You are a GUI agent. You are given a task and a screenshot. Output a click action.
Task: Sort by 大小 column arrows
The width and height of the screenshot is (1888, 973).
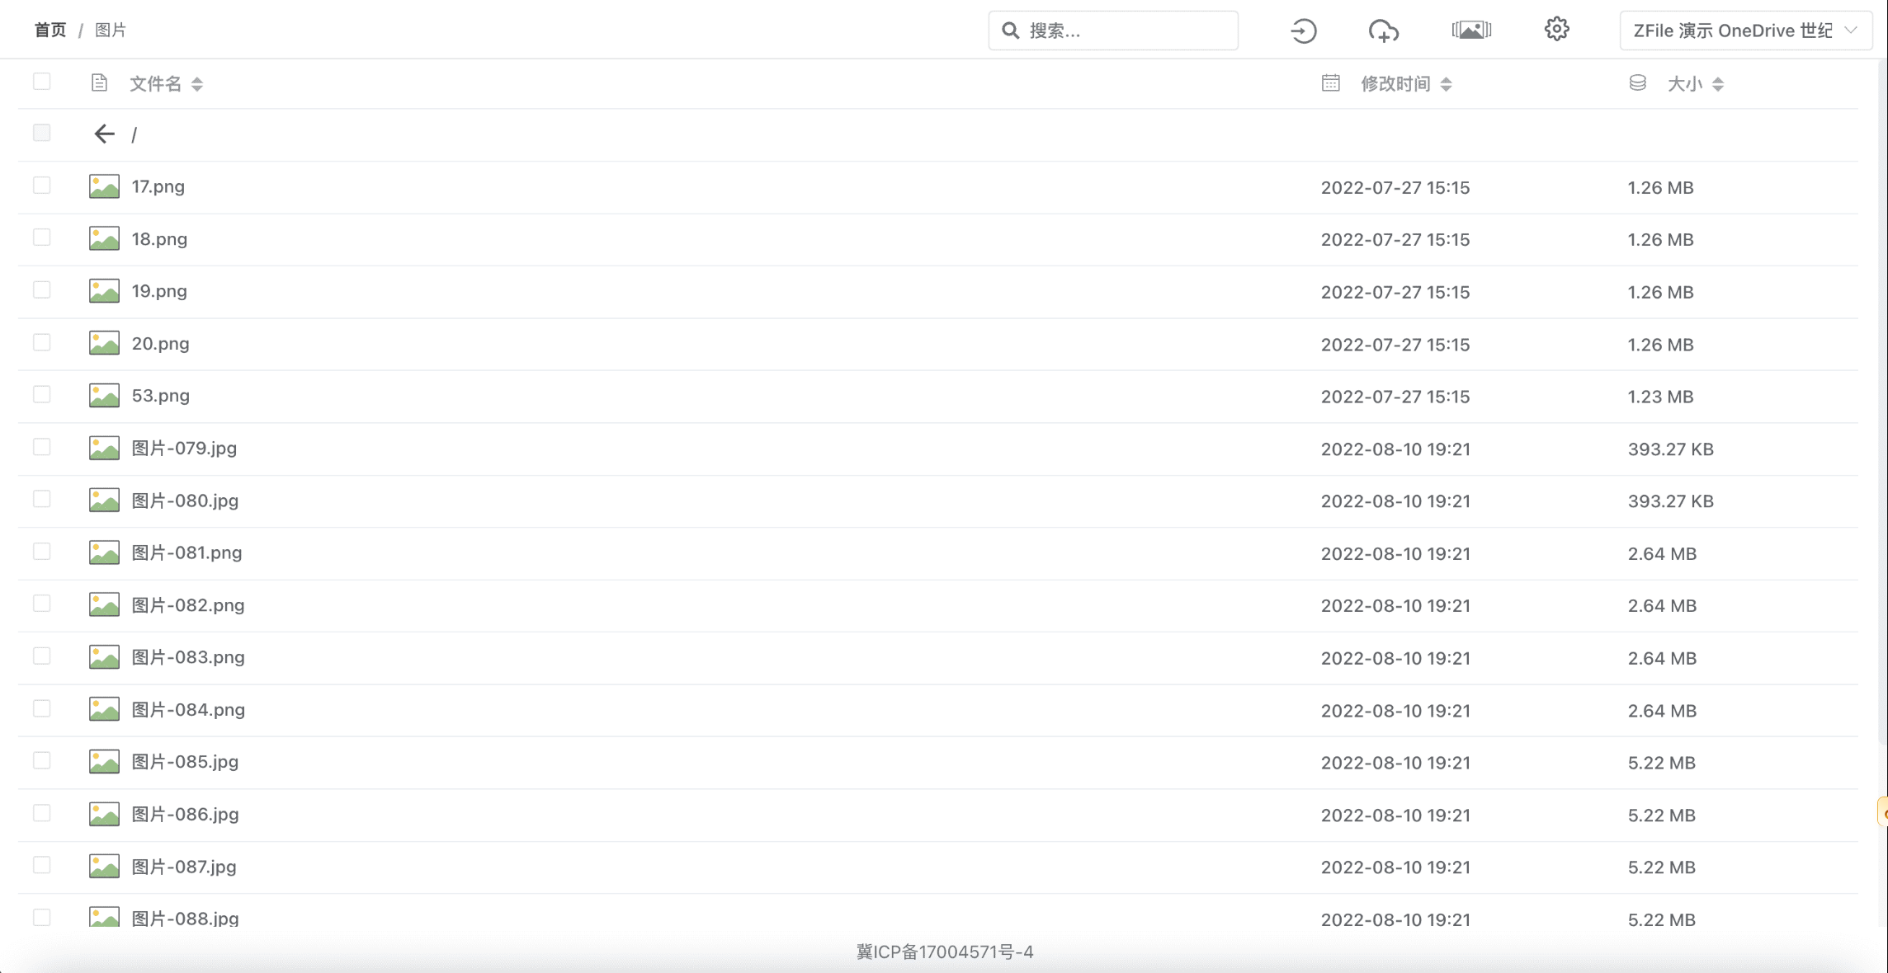tap(1718, 84)
